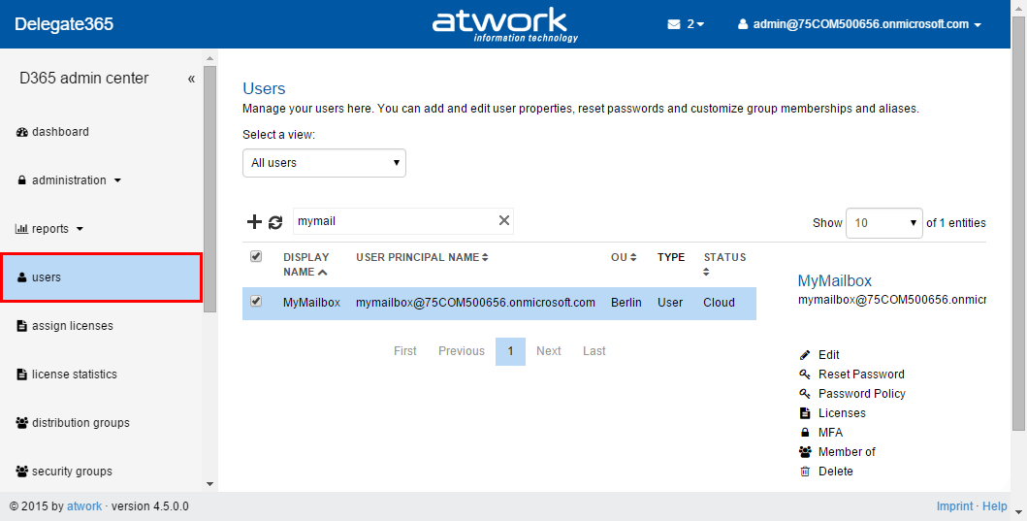Collapse the D365 admin center sidebar
This screenshot has width=1027, height=521.
coord(191,79)
